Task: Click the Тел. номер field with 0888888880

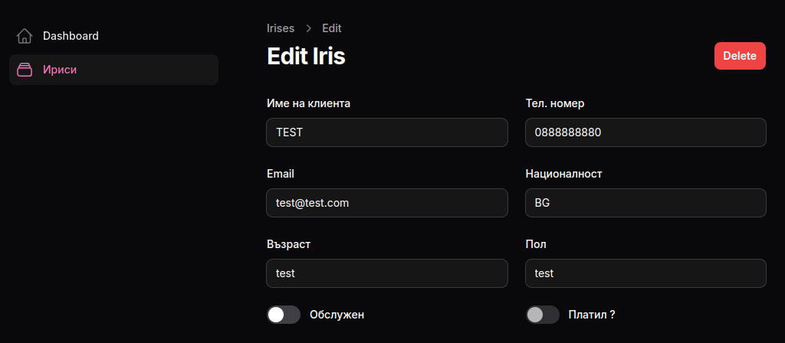Action: [x=645, y=132]
